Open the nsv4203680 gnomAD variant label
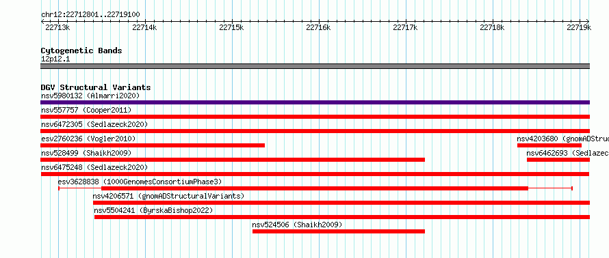Image resolution: width=609 pixels, height=258 pixels. pos(562,139)
